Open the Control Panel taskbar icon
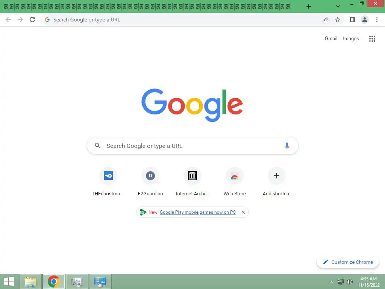 [x=100, y=281]
